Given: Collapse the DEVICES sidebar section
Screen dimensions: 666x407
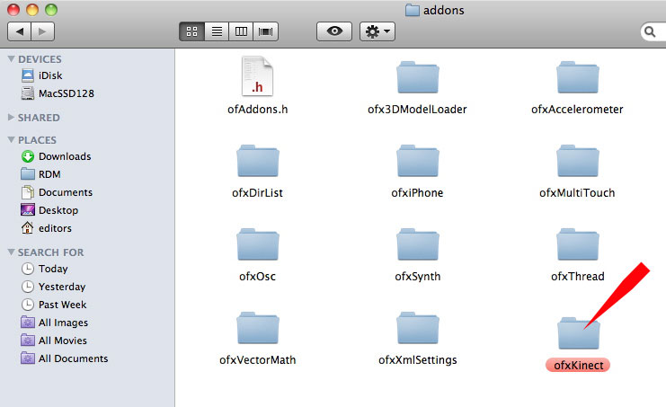Looking at the screenshot, I should (12, 59).
